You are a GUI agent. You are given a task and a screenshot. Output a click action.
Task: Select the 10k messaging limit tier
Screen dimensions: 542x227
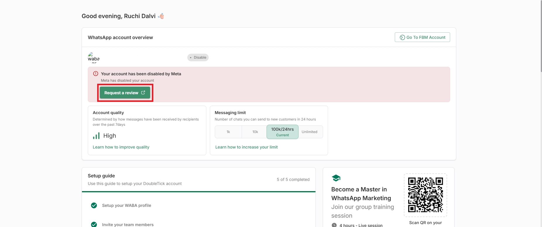tap(255, 132)
